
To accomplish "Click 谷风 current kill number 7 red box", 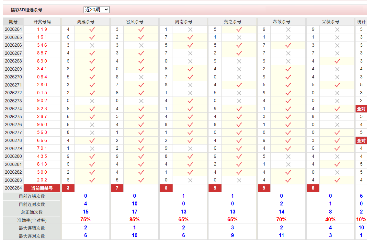I will tap(117, 188).
